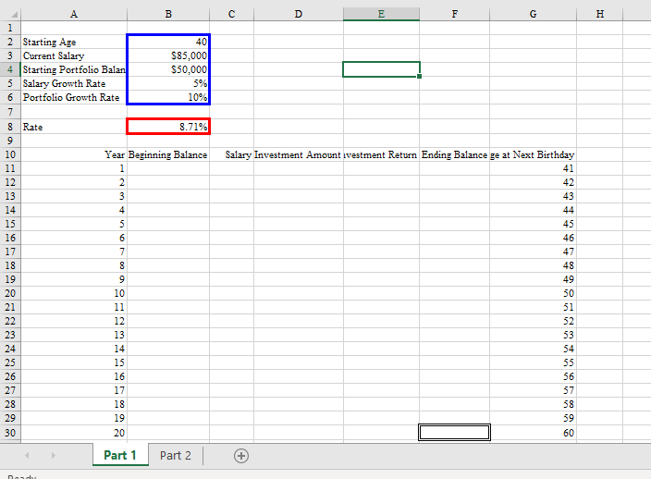Select all cells via corner triangle
Image resolution: width=651 pixels, height=479 pixels.
(14, 15)
